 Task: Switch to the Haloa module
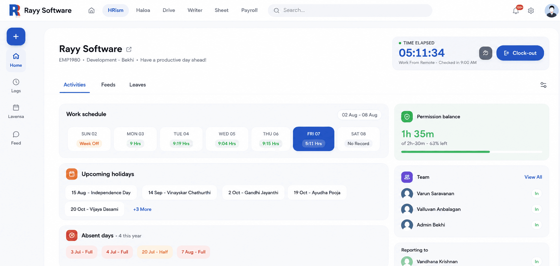(x=143, y=10)
